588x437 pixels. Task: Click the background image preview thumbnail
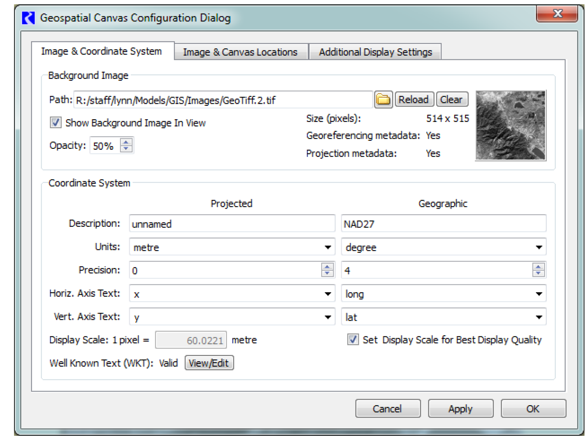pyautogui.click(x=510, y=125)
